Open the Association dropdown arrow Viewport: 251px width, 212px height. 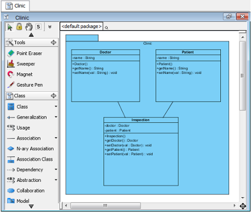pyautogui.click(x=56, y=138)
